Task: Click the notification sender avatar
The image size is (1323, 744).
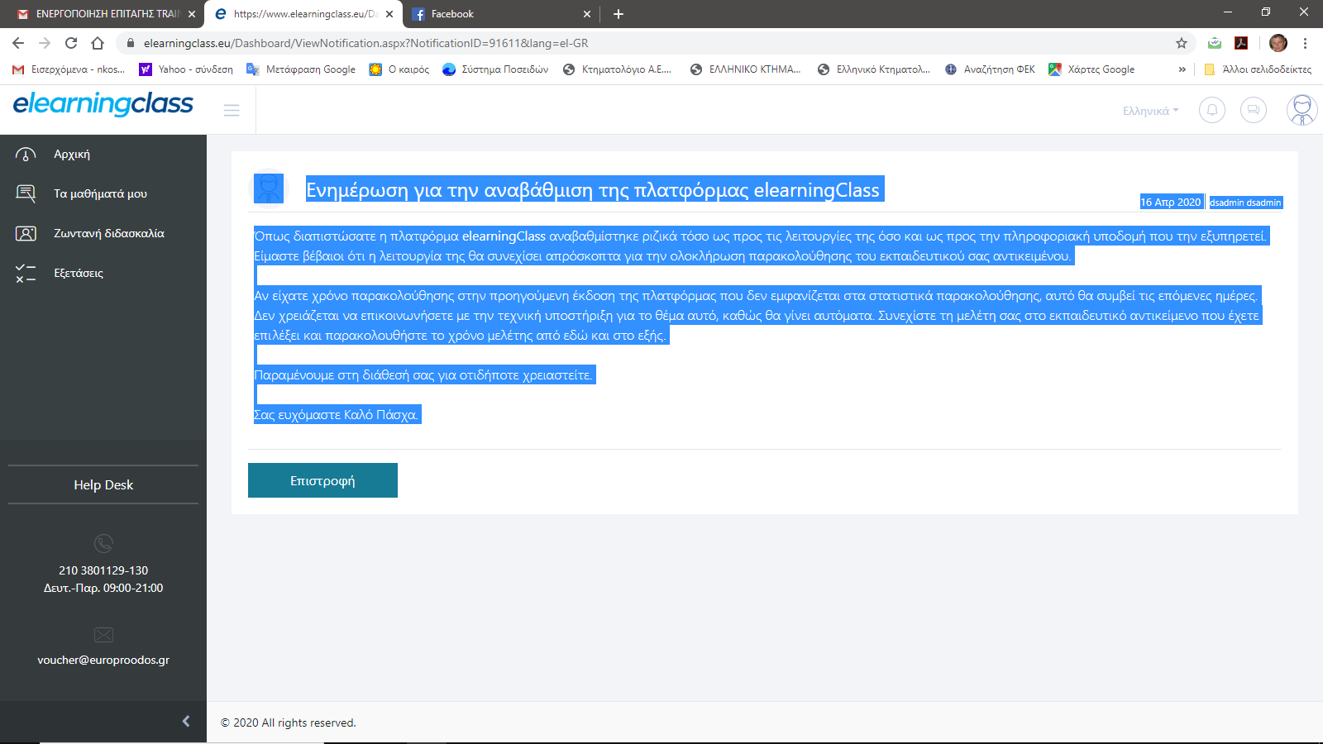Action: 268,188
